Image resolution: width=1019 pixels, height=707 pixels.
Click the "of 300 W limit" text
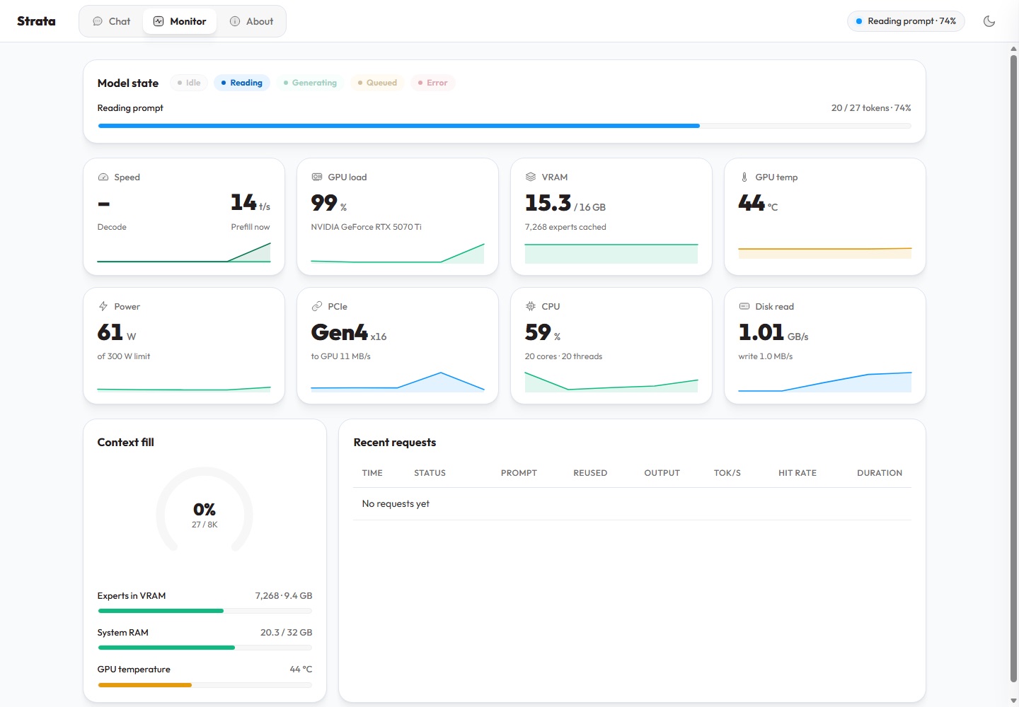[x=124, y=356]
